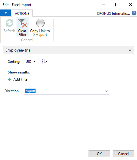
Task: Click inside the Direction Import field
Action: click(x=66, y=91)
